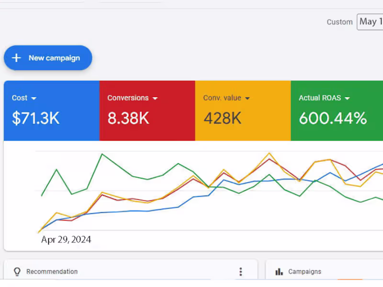Toggle the Conv. value metric card
Image resolution: width=383 pixels, height=287 pixels.
coord(243,110)
